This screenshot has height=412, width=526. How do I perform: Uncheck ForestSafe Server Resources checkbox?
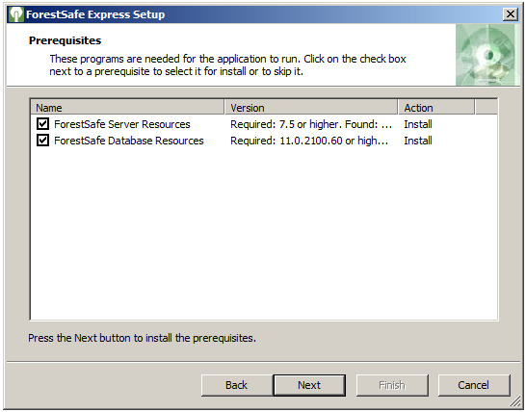coord(42,124)
